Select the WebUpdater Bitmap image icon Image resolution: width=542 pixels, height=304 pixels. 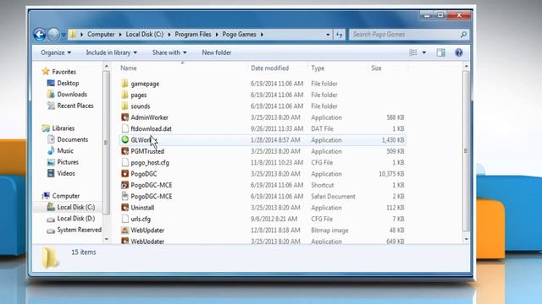124,231
